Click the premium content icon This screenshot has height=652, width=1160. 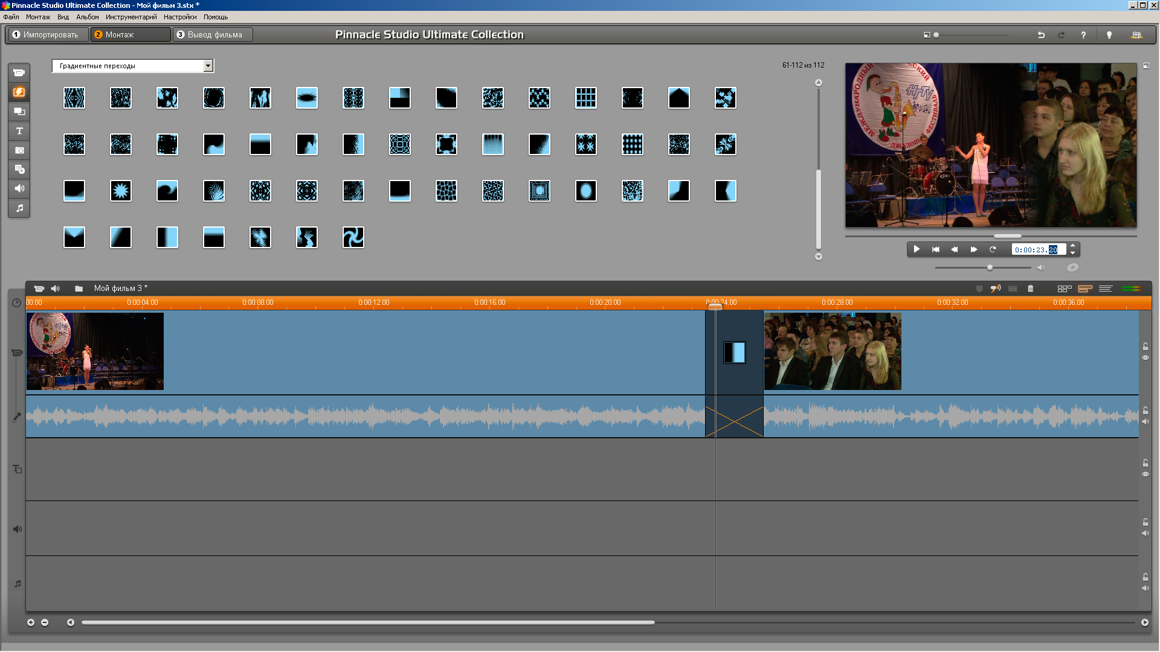[x=1136, y=35]
